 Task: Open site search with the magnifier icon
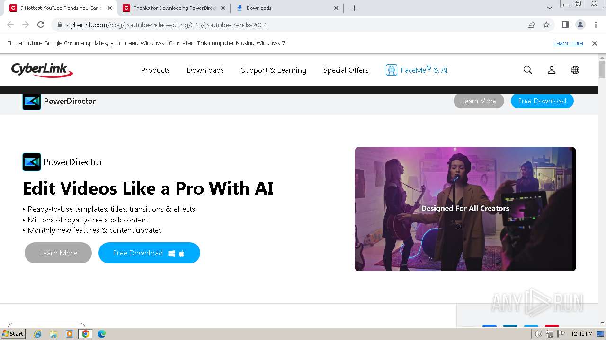pyautogui.click(x=528, y=70)
